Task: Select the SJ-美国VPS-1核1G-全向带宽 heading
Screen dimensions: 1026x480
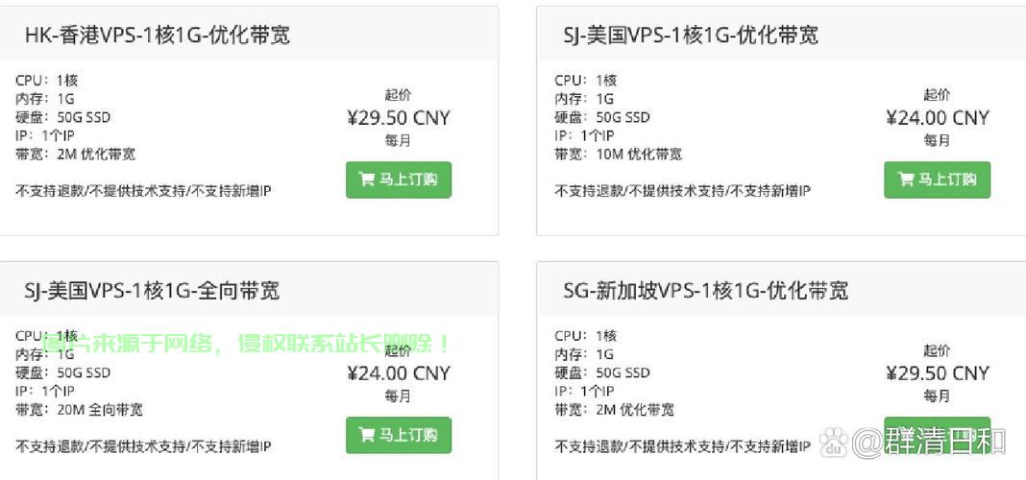Action: (x=152, y=291)
